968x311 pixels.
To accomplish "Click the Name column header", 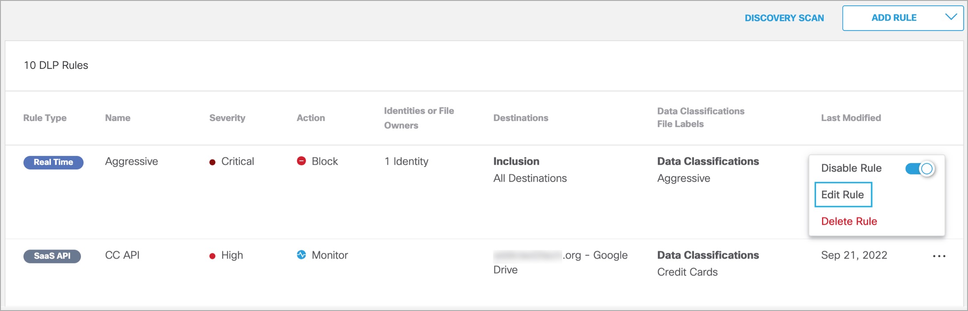I will 118,118.
